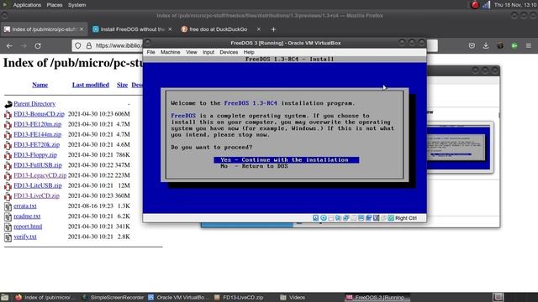Click the hard disk activity icon in VirtualBox status bar

tap(316, 218)
